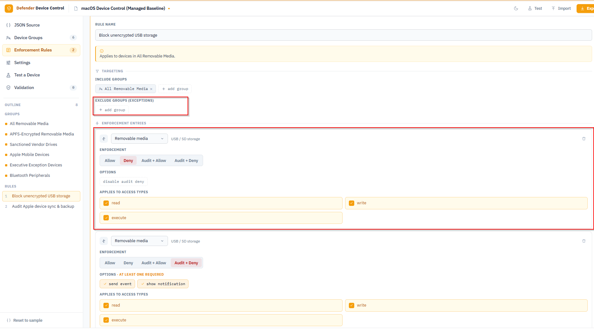Screen dimensions: 594x329
Task: Select Sanctioned Vendor Drives group
Action: pos(41,145)
